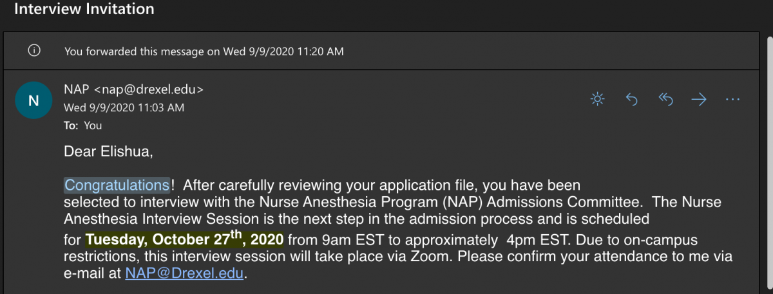This screenshot has height=294, width=773.
Task: Click the highlighted date Tuesday, October 27th, 2020
Action: [184, 240]
